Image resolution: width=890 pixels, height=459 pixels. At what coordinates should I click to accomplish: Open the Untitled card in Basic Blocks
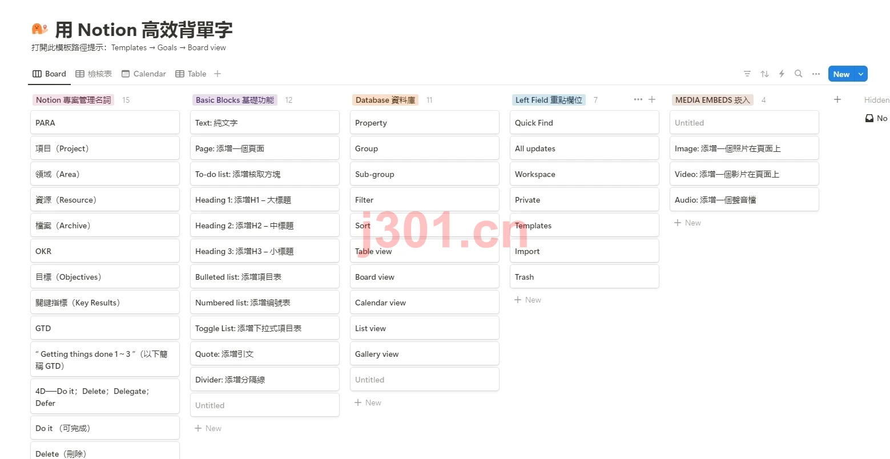tap(265, 405)
